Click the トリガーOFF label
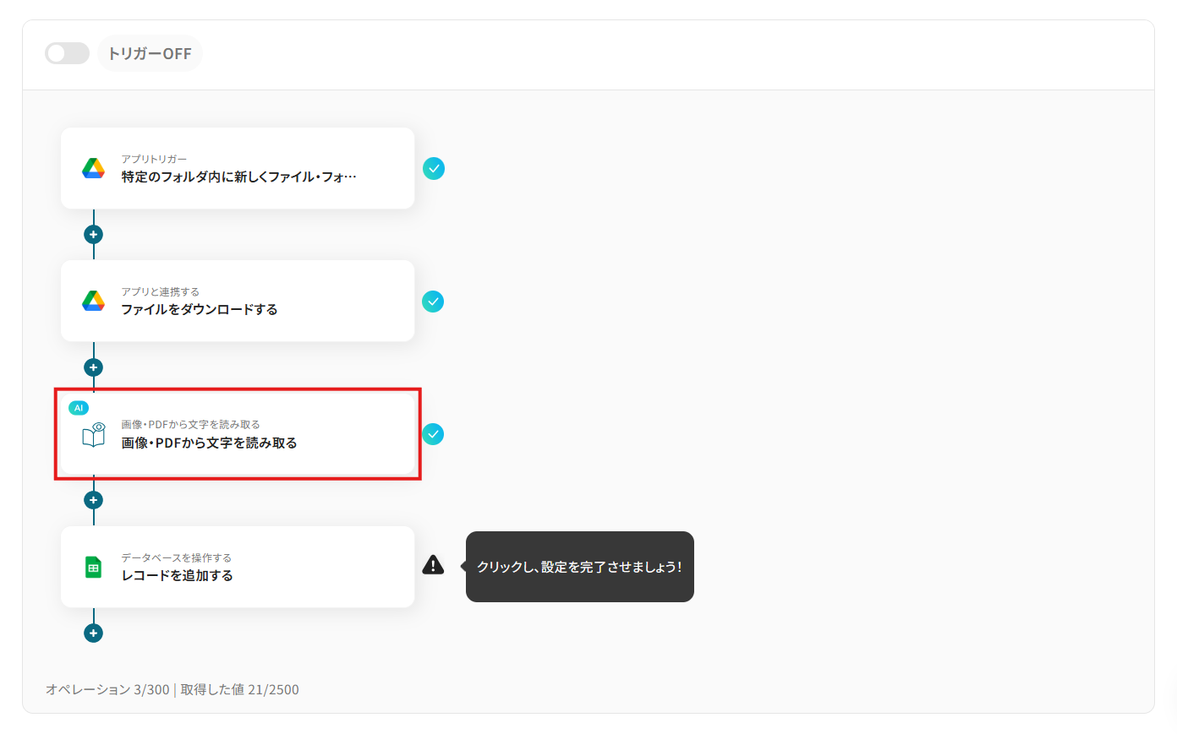Image resolution: width=1177 pixels, height=734 pixels. click(150, 53)
